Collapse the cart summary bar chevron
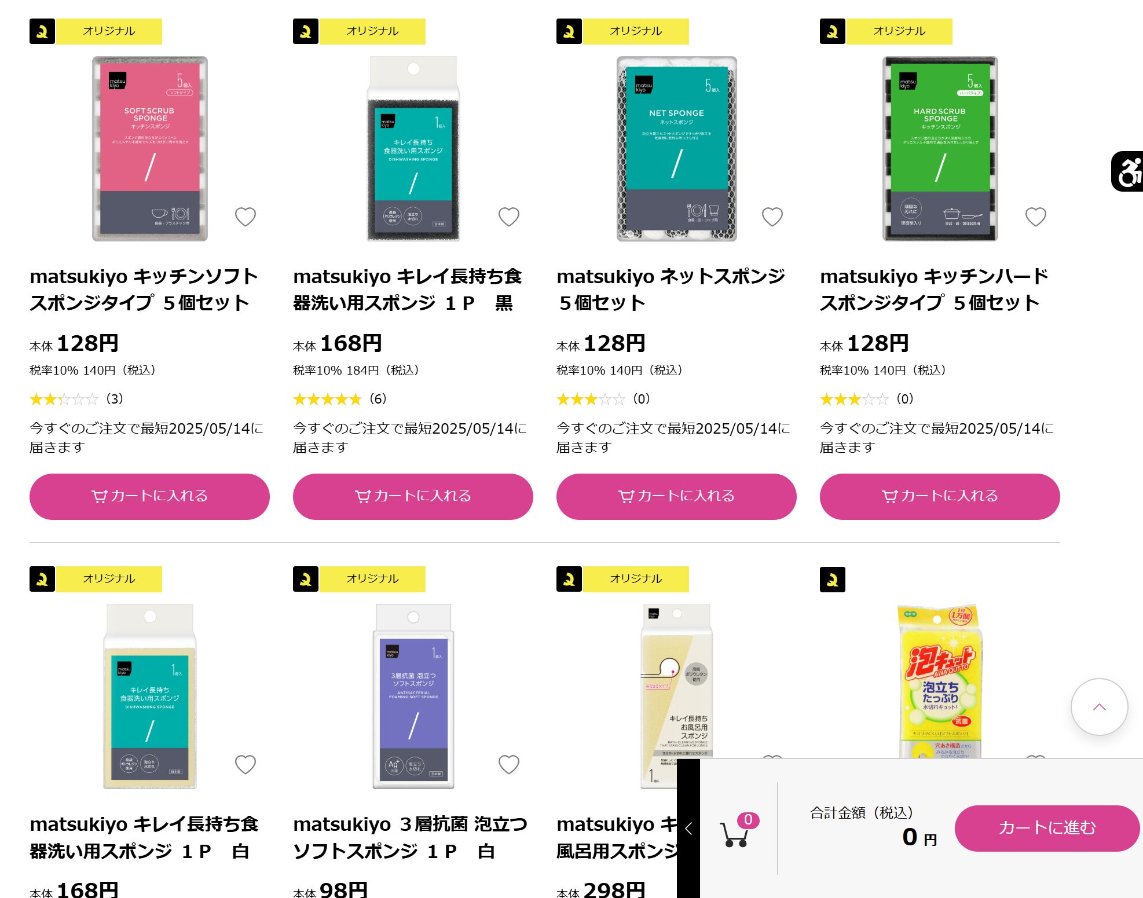The width and height of the screenshot is (1143, 898). tap(688, 829)
